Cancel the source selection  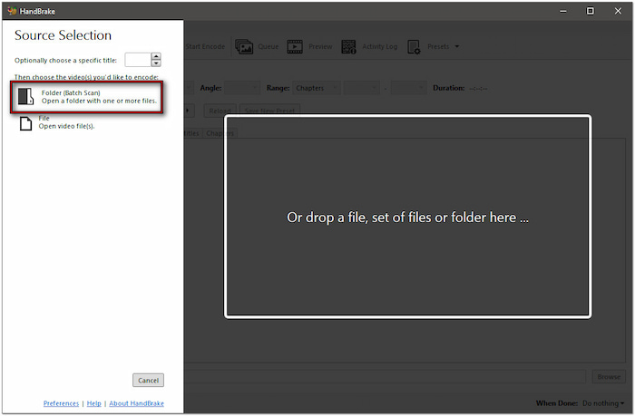pos(148,380)
